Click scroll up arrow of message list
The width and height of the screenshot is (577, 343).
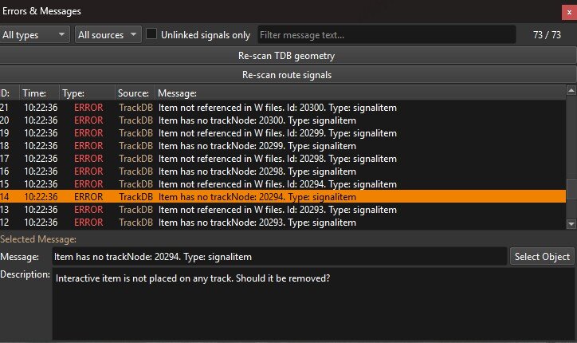pos(571,90)
